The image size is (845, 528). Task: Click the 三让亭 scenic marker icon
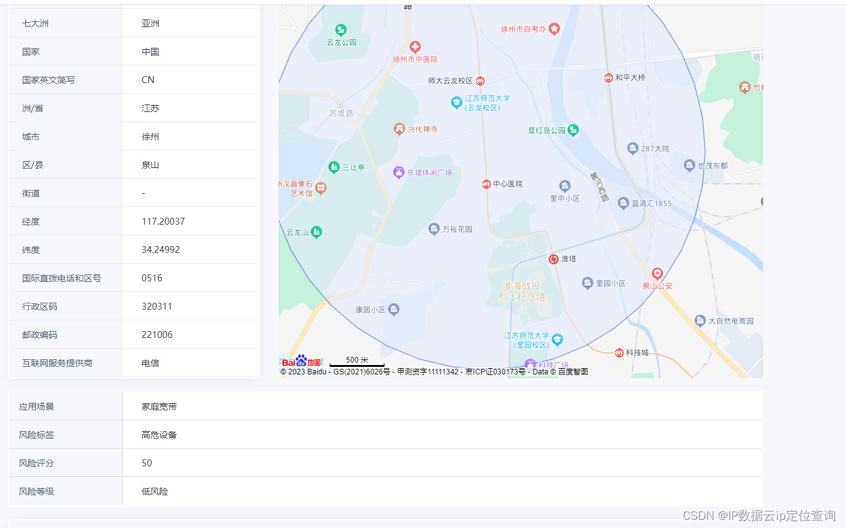click(334, 167)
